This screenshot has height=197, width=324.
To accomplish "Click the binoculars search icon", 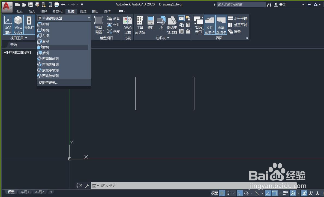I will point(269,5).
